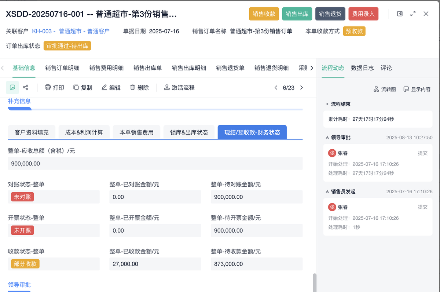Select the 客户资料填充 sub-tab
Viewport: 440px width, 292px height.
32,132
